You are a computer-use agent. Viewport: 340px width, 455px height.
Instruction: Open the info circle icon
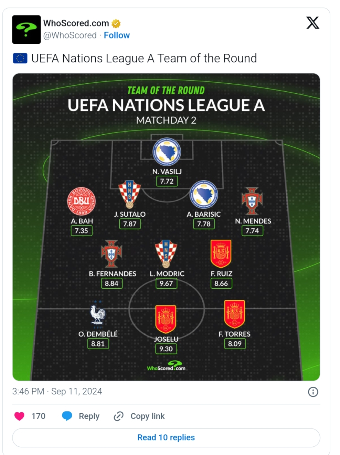point(313,392)
